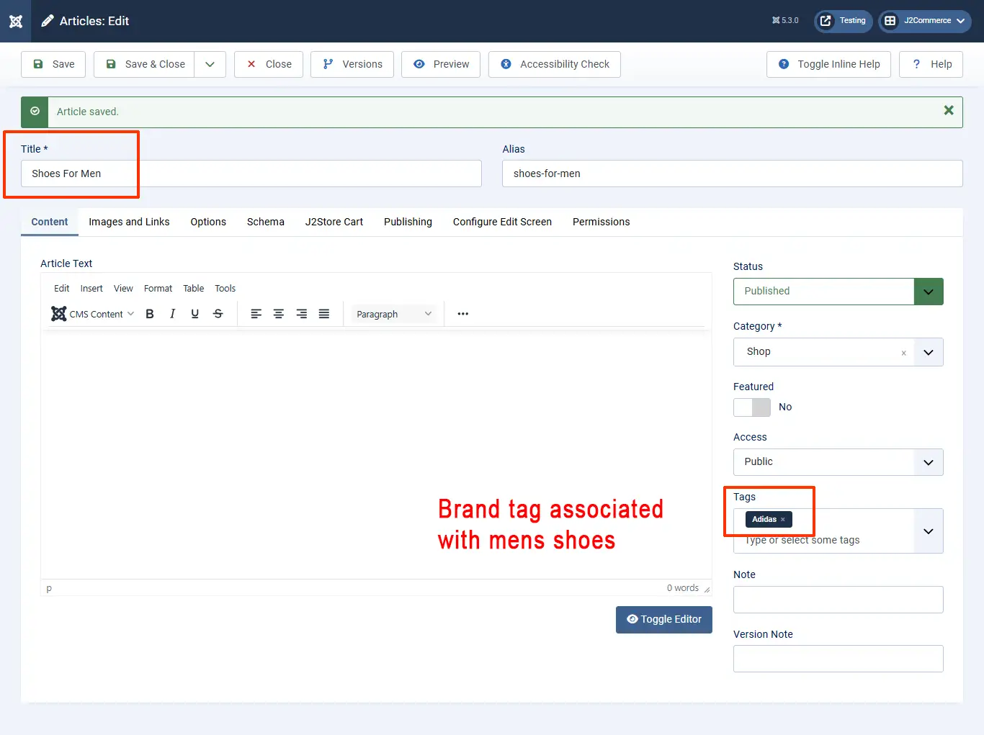Click the Toggle Editor button
This screenshot has width=984, height=735.
click(x=664, y=620)
